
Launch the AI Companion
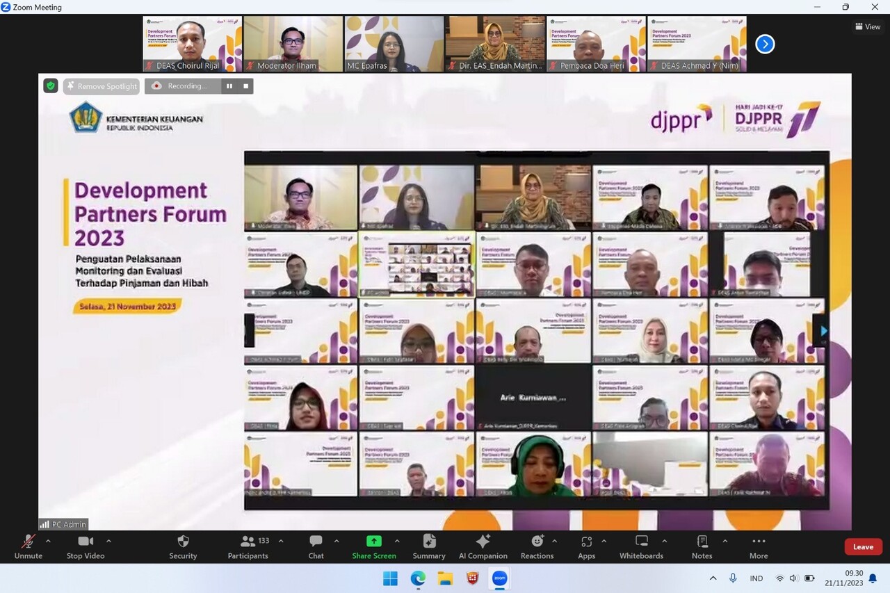pyautogui.click(x=483, y=542)
